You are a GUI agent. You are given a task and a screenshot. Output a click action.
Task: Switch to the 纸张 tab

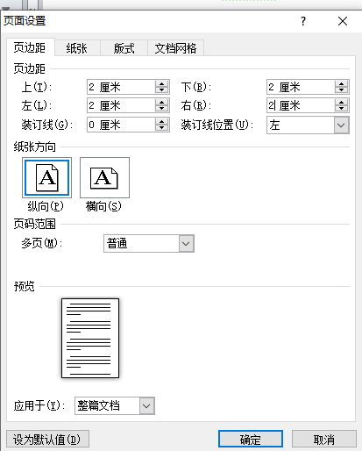tap(77, 48)
